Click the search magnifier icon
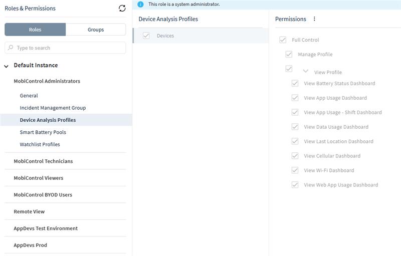The image size is (401, 256). 11,48
